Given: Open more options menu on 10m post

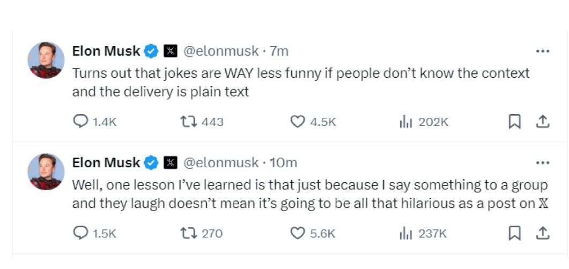Looking at the screenshot, I should 543,162.
